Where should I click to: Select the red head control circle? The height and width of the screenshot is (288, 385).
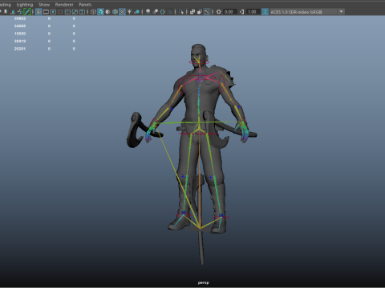pyautogui.click(x=199, y=62)
